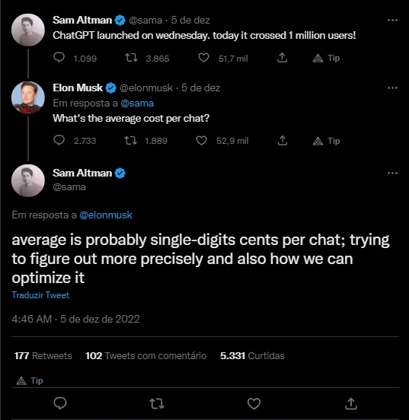Image resolution: width=409 pixels, height=420 pixels.
Task: Open more options on the main reply tweet
Action: point(392,173)
